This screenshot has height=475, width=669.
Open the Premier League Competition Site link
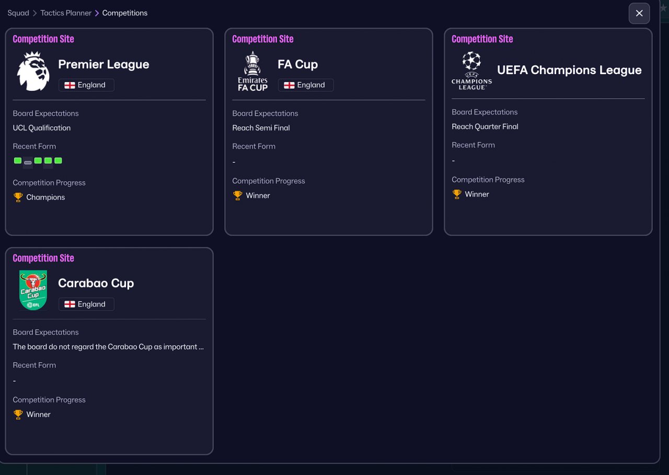coord(43,39)
